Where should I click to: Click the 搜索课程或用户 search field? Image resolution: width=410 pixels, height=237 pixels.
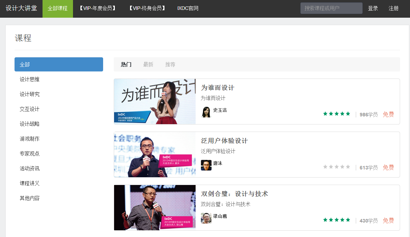click(331, 8)
